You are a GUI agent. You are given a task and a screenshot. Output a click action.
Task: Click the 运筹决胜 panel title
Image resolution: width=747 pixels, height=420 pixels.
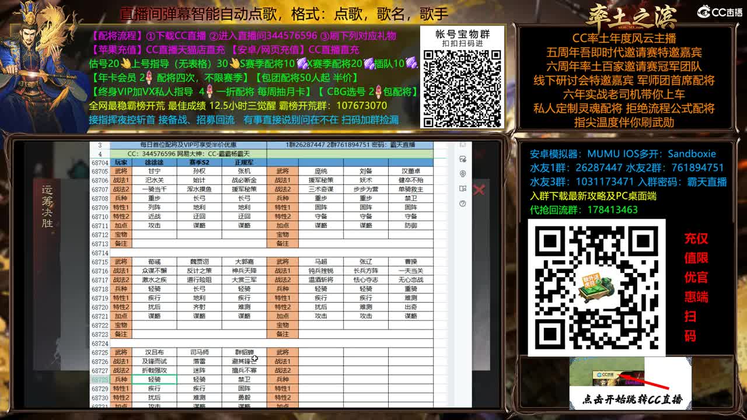click(47, 207)
